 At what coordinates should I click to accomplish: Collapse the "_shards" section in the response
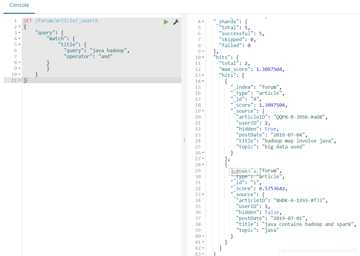[203, 21]
